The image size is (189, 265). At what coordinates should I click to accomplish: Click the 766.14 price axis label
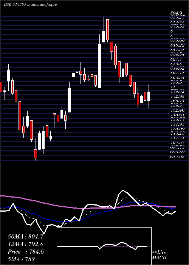177,101
